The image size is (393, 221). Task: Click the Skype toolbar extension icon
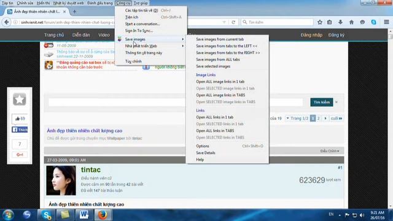point(373,22)
